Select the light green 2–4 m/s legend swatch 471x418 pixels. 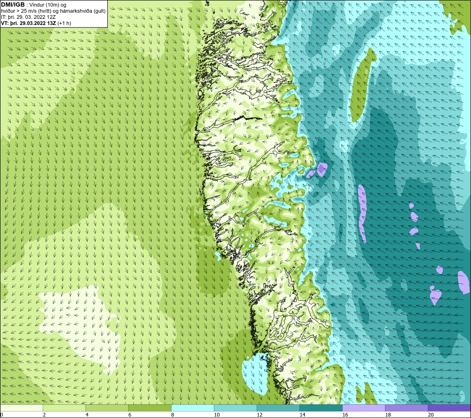[x=64, y=408]
